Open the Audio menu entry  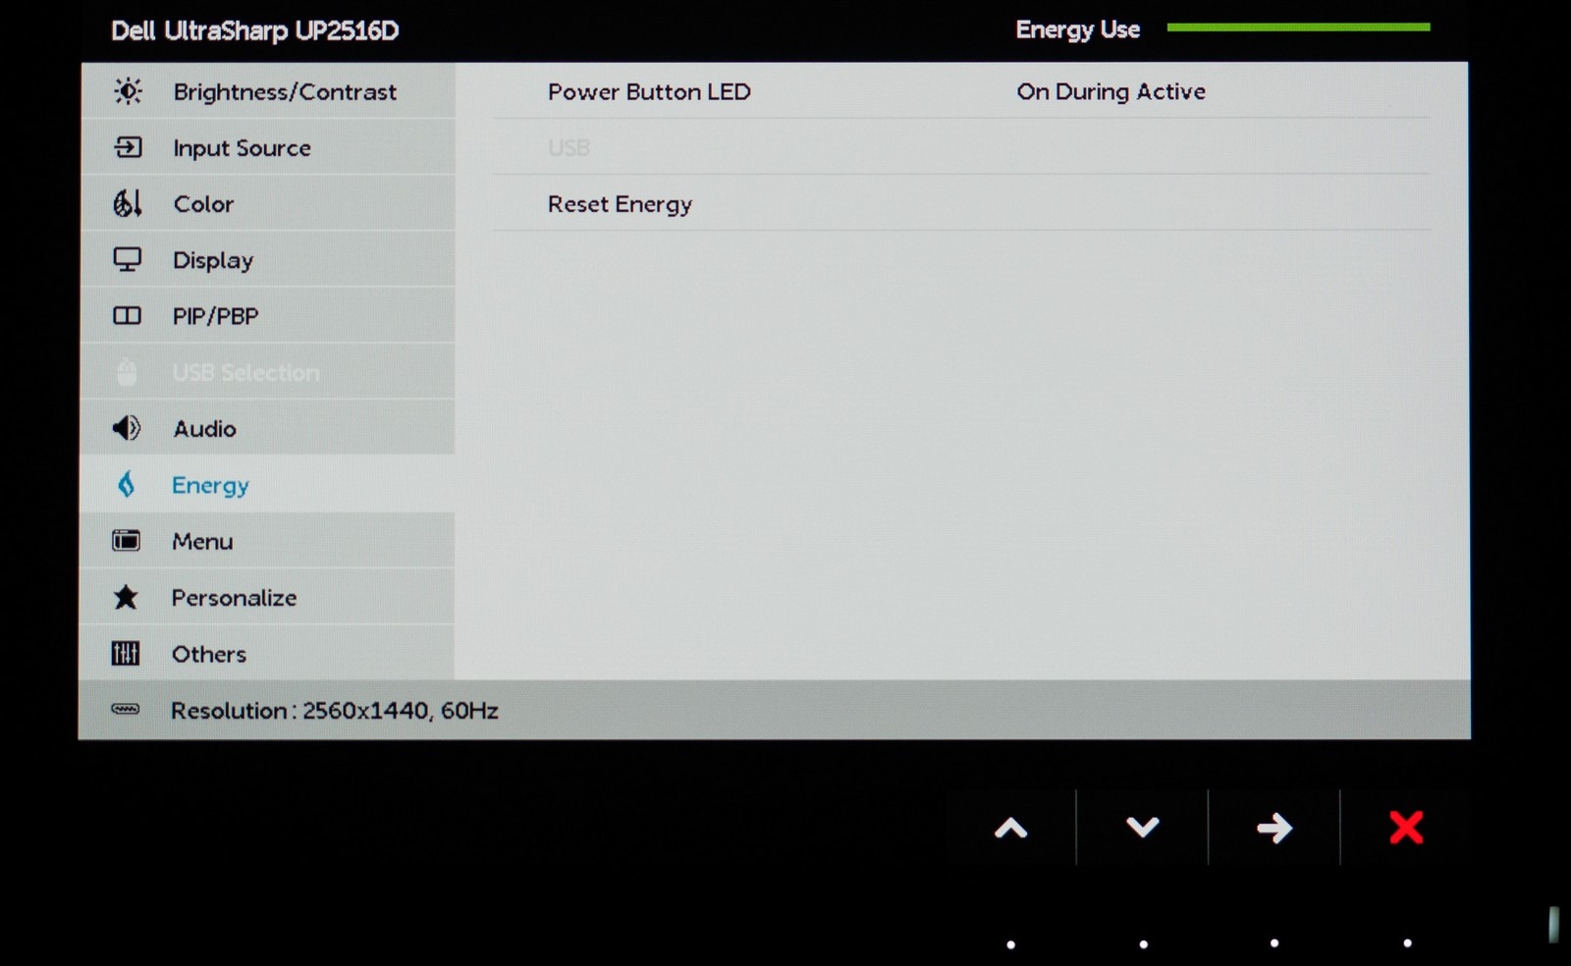pos(204,429)
